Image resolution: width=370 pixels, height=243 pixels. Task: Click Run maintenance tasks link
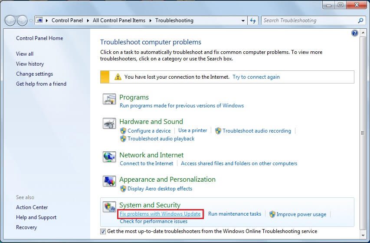coord(235,214)
